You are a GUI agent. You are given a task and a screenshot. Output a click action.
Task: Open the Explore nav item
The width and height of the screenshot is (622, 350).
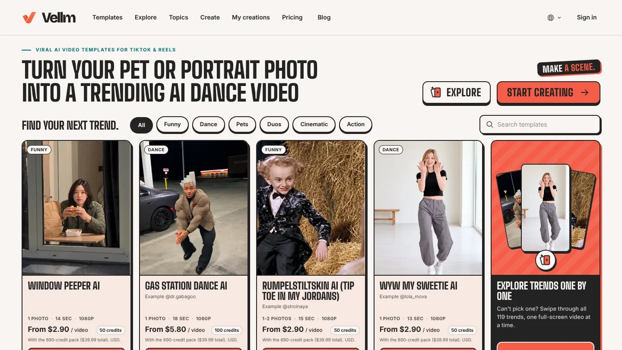146,17
